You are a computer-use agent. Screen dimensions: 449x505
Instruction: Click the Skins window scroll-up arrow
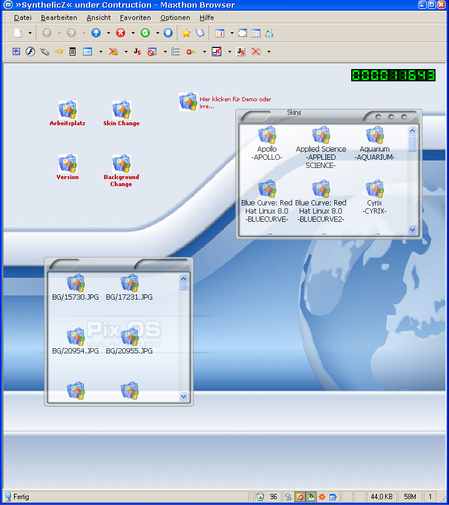click(412, 130)
